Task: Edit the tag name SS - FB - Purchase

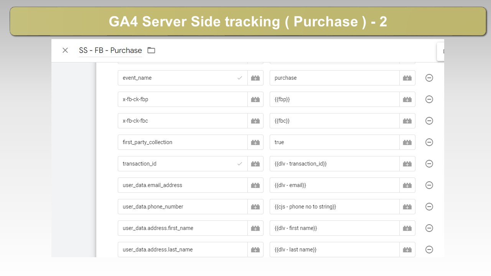Action: (x=110, y=50)
